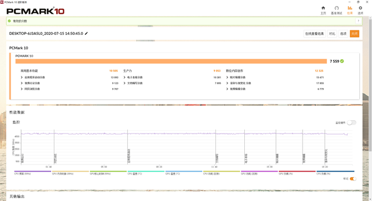Expand the spreadsheets score row (10 381)
Viewport: 372px width, 201px height.
point(172,78)
